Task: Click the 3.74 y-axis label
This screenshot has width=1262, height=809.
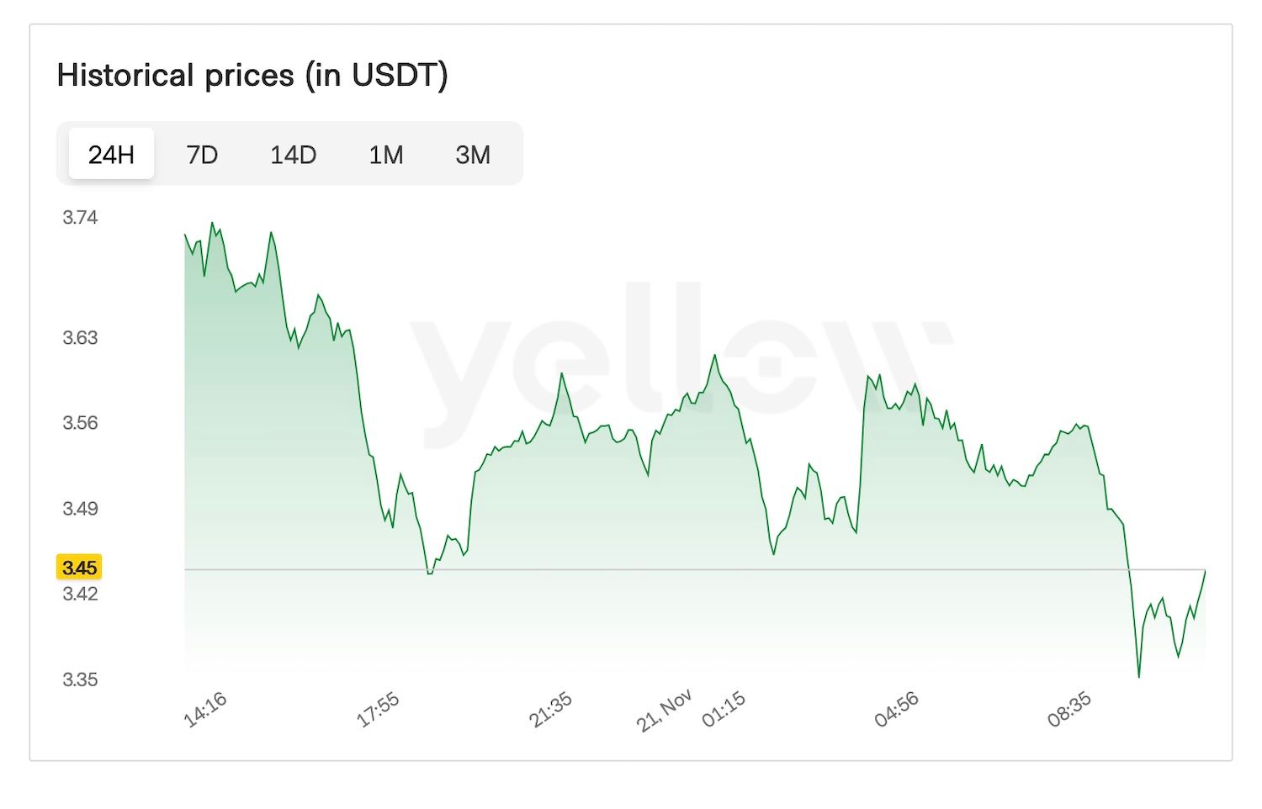Action: coord(80,218)
